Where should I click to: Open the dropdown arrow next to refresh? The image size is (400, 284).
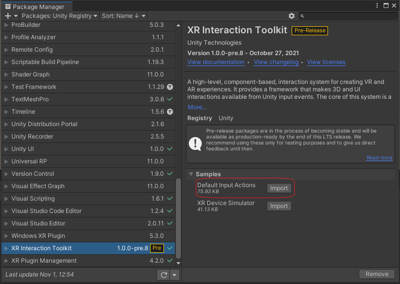tap(175, 275)
